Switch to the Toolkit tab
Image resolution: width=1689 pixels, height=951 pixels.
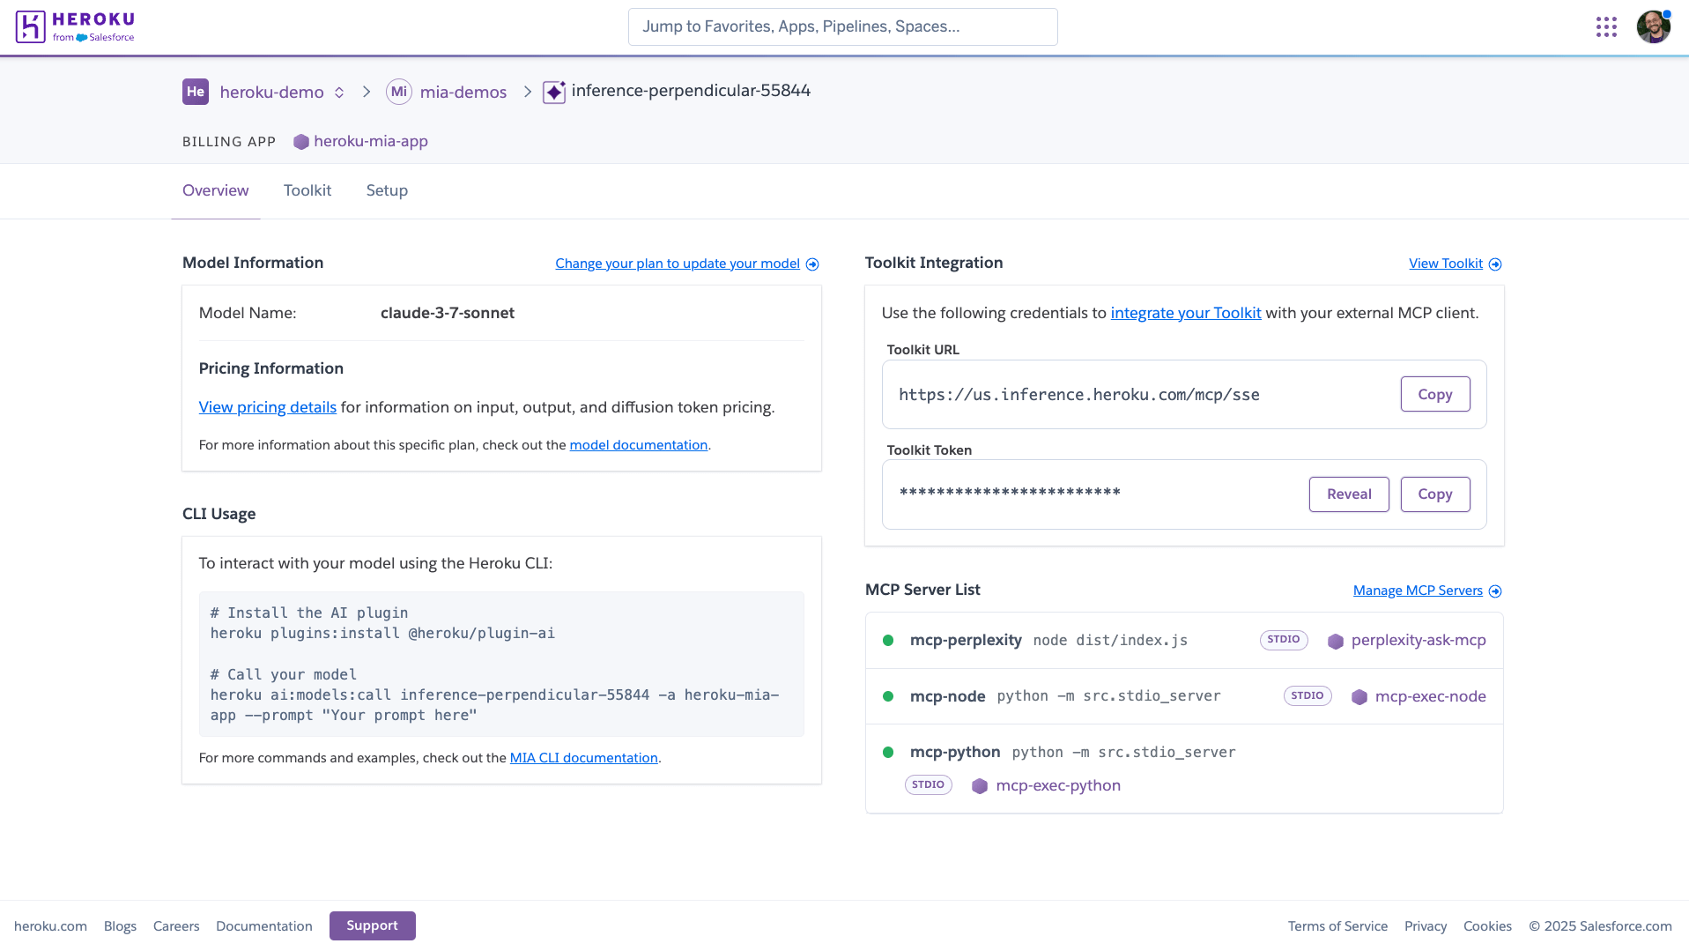(x=307, y=190)
